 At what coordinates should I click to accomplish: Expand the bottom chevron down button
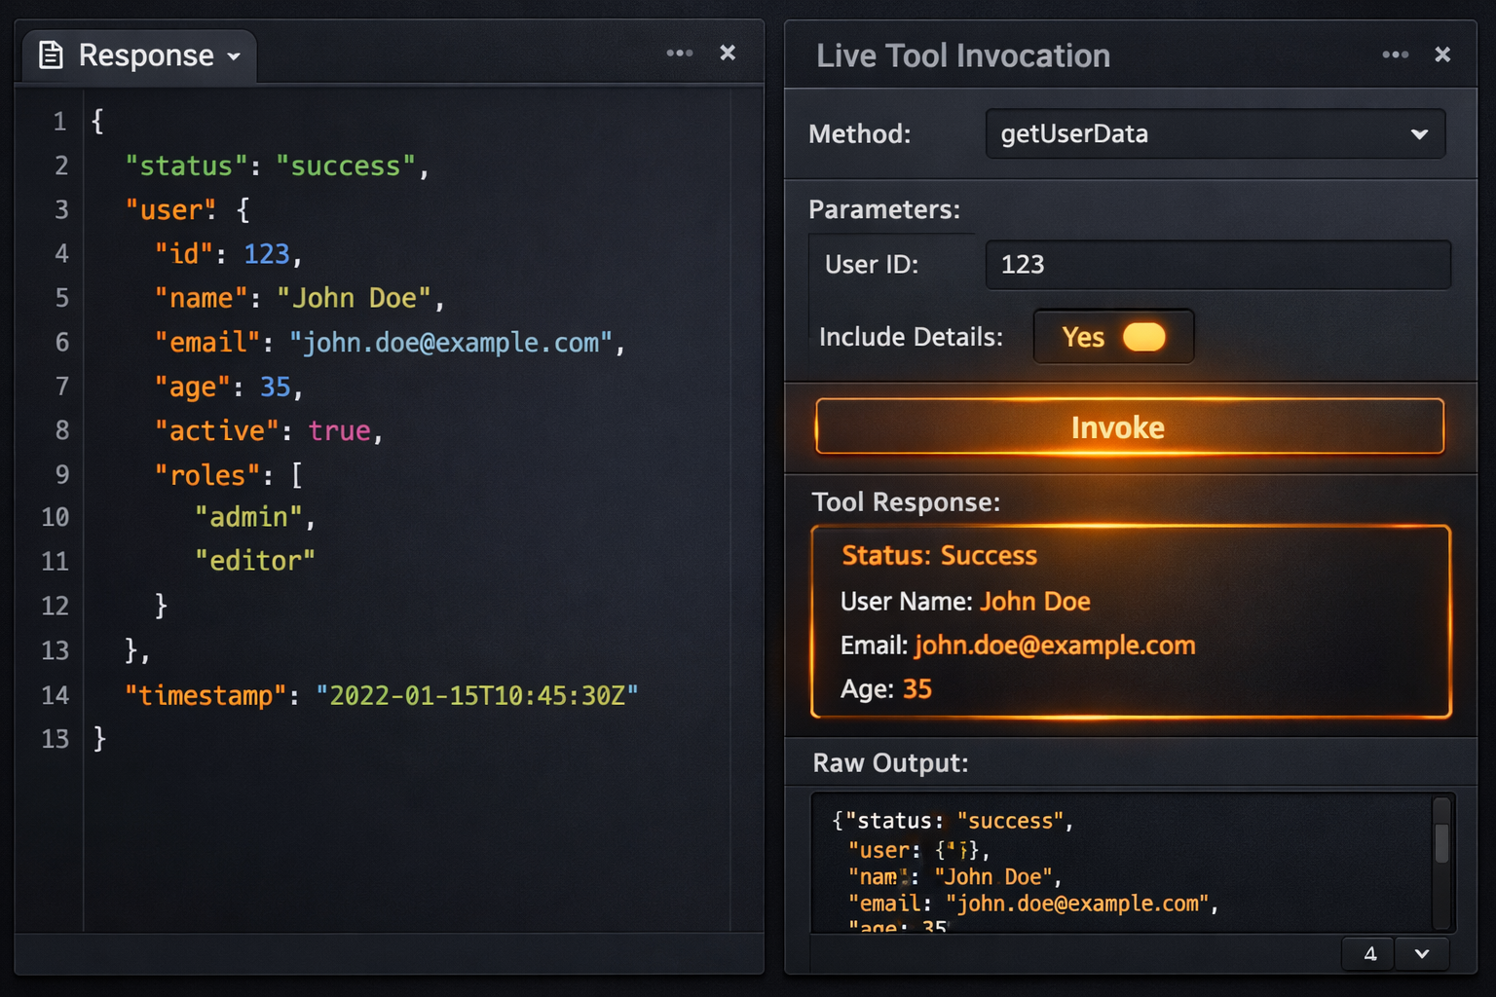click(1422, 954)
